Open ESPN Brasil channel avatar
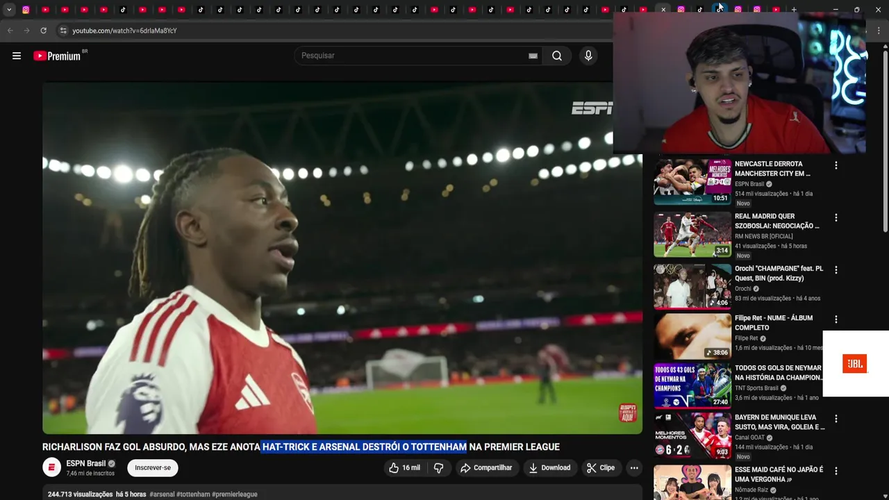889x500 pixels. pos(52,467)
